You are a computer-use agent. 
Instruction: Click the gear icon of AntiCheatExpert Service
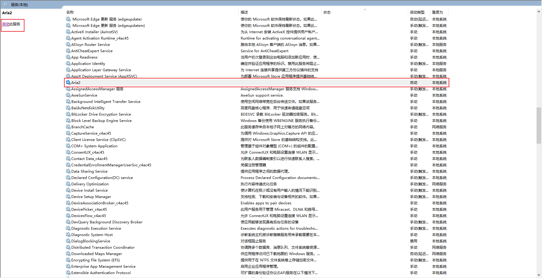(x=68, y=51)
